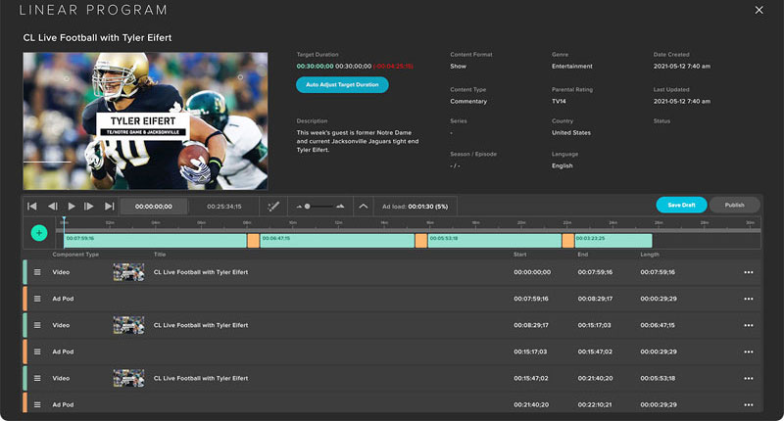Open options menu for first Video row
The height and width of the screenshot is (421, 784).
[x=749, y=272]
